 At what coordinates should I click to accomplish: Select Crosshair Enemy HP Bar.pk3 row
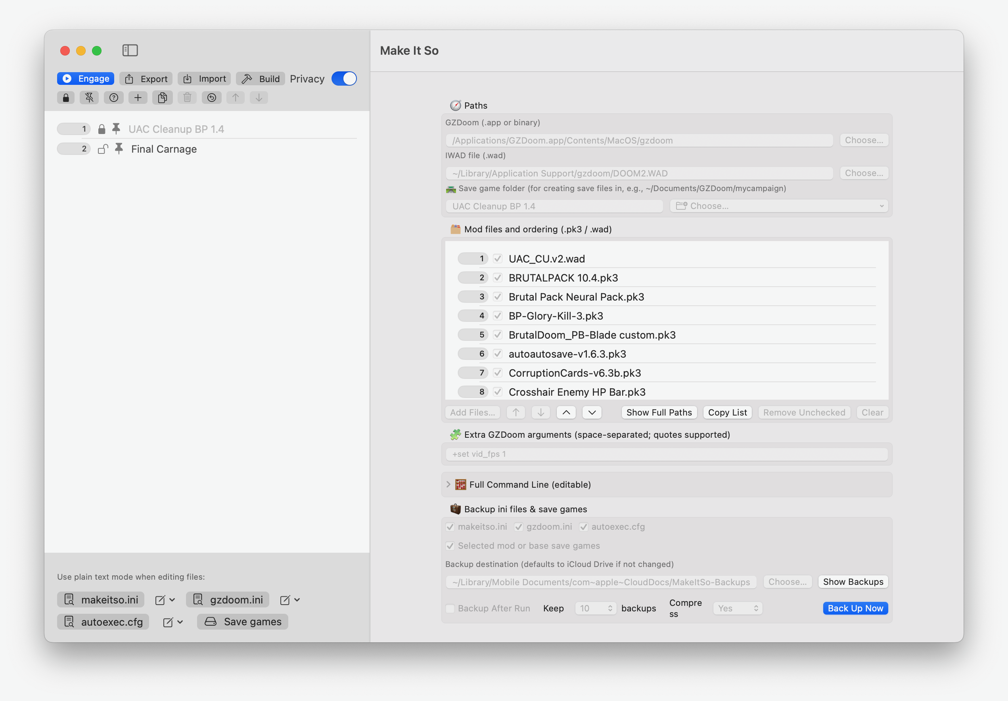(667, 392)
